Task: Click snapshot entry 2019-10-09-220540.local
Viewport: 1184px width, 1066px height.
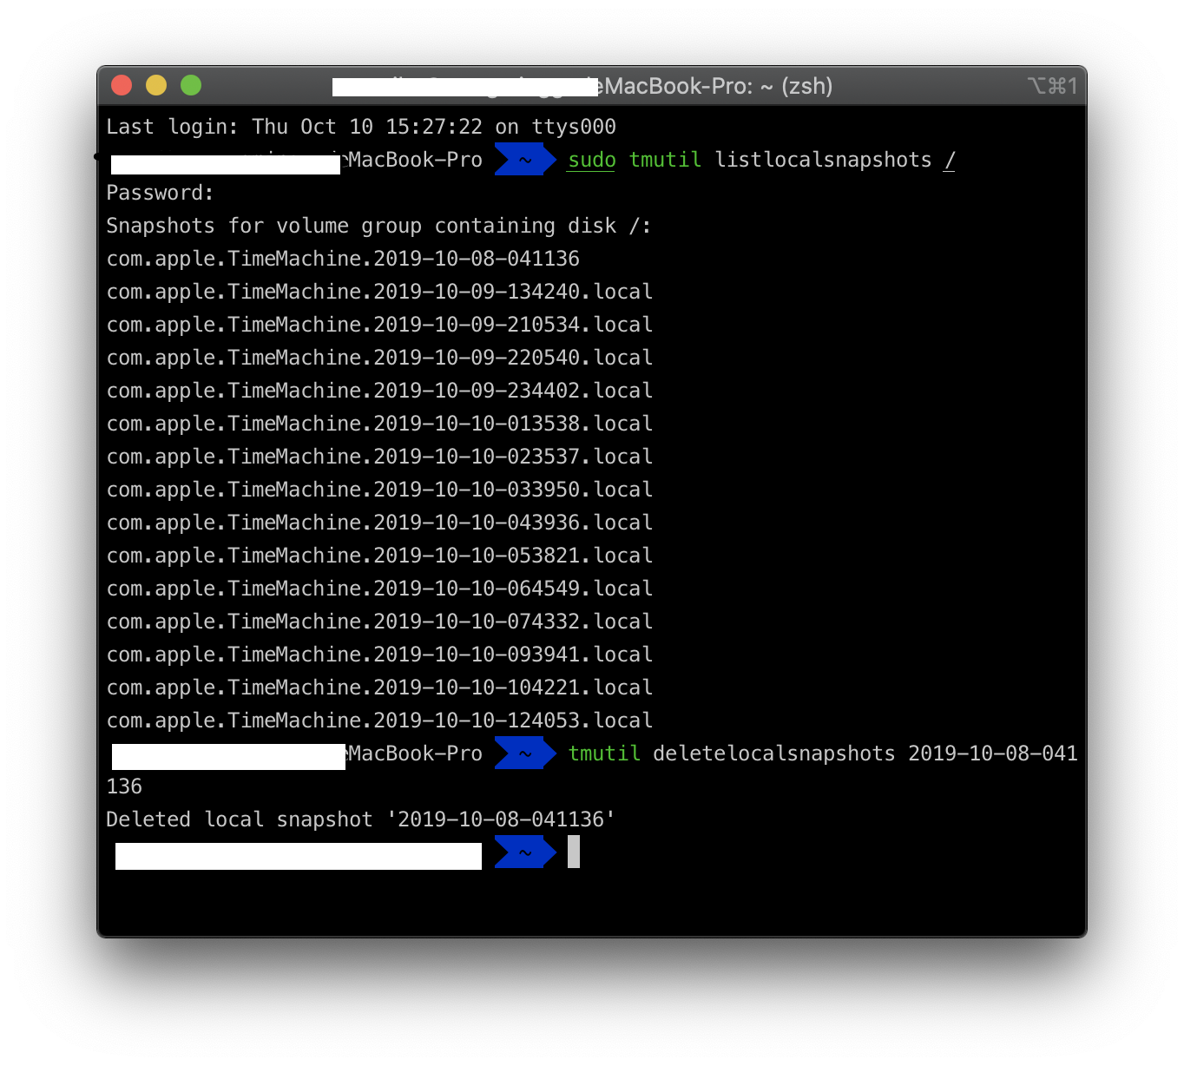Action: click(379, 358)
